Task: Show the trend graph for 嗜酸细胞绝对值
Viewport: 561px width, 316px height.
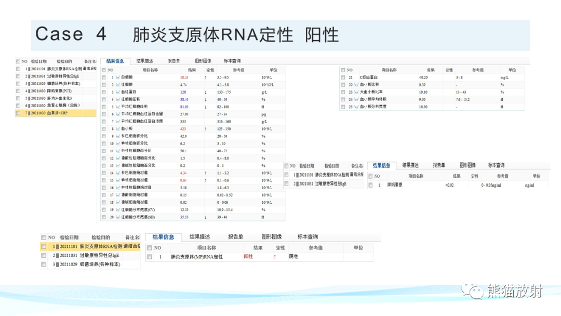Action: tap(118, 195)
